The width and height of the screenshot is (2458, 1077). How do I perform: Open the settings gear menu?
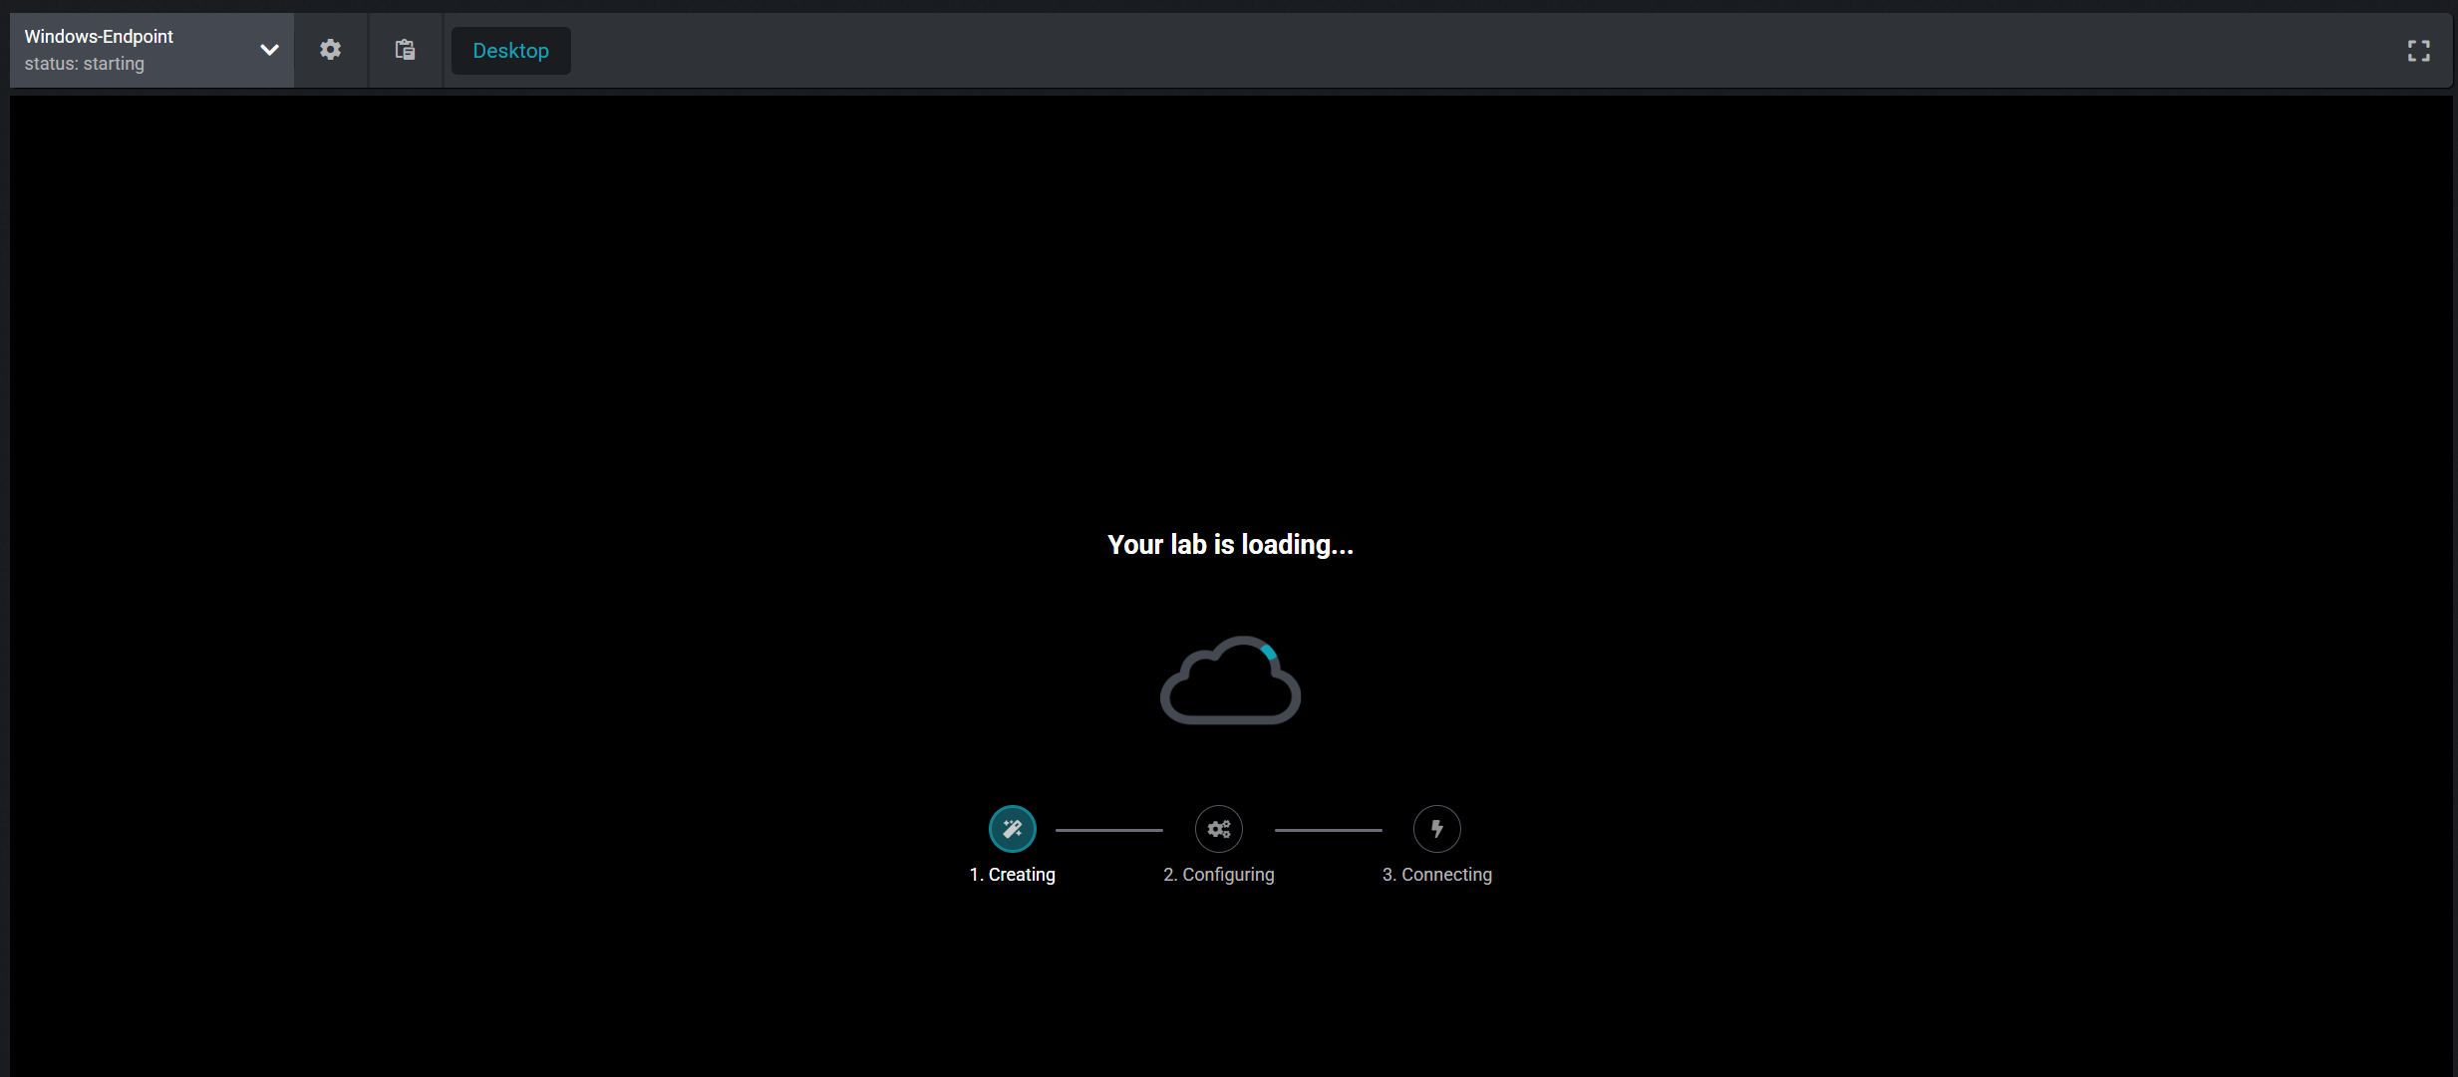(x=330, y=50)
